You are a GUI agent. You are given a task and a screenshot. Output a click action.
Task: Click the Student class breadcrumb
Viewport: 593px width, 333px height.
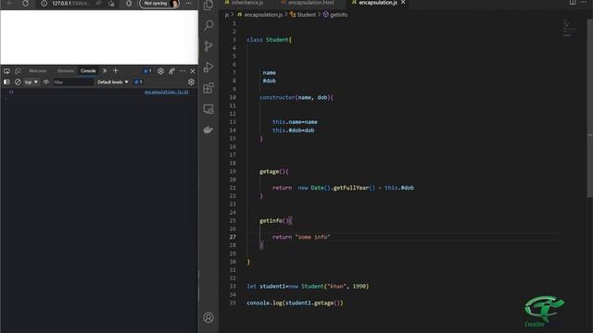tap(303, 15)
